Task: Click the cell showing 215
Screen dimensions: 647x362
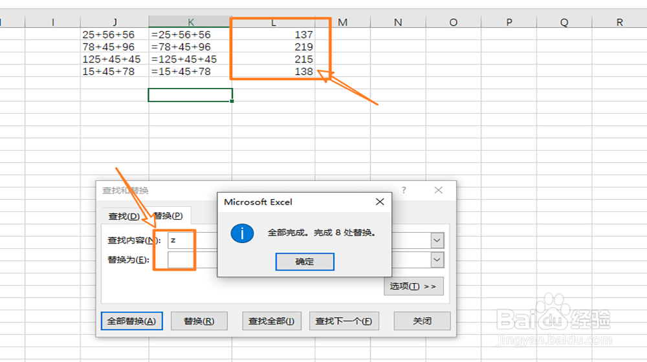Action: 273,59
